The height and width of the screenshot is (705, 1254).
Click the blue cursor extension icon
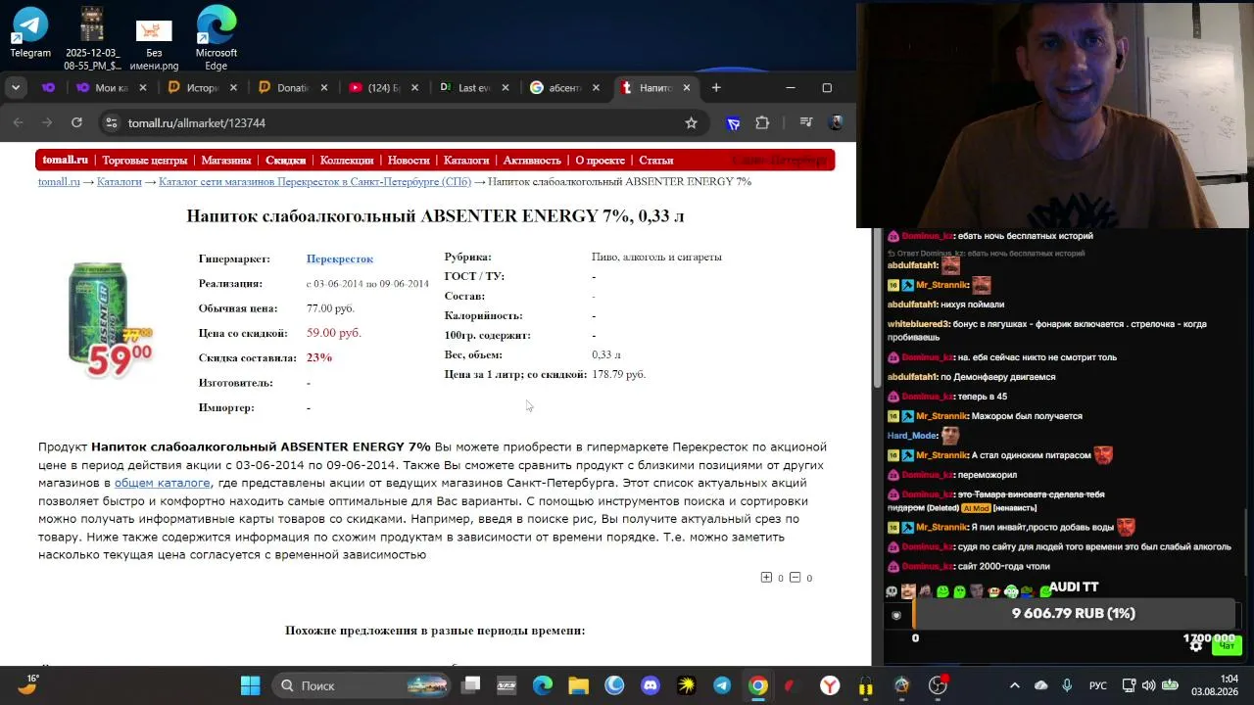733,122
